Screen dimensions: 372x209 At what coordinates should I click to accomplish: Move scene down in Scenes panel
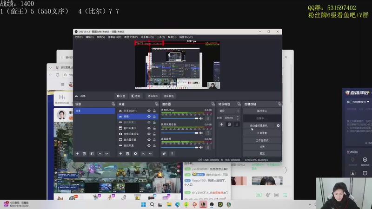pos(107,154)
